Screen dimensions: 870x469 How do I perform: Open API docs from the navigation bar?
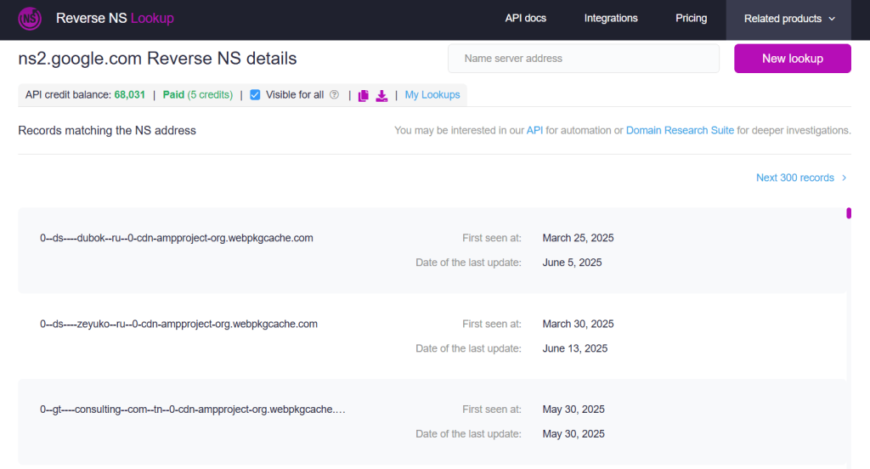click(x=525, y=19)
